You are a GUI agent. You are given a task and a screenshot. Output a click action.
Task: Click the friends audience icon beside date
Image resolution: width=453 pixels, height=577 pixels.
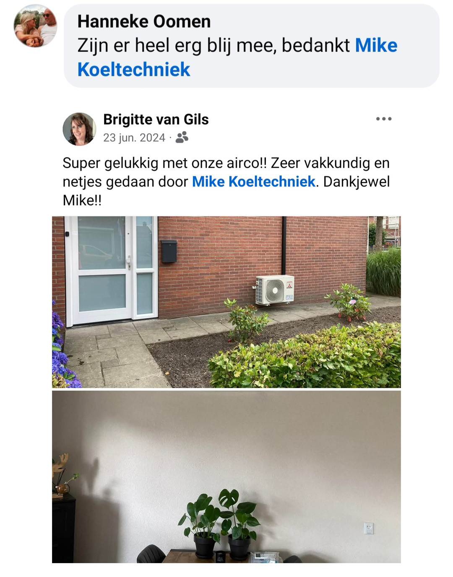pos(182,137)
